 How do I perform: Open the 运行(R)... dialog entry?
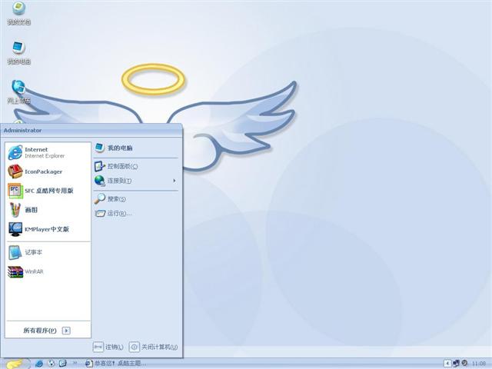(135, 214)
